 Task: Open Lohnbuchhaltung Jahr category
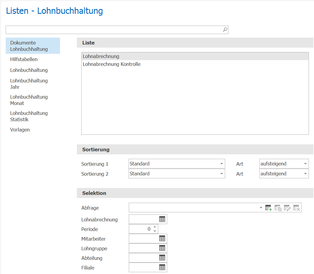point(29,84)
